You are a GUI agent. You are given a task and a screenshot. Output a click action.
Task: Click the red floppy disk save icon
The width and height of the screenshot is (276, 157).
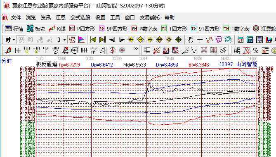point(269,40)
